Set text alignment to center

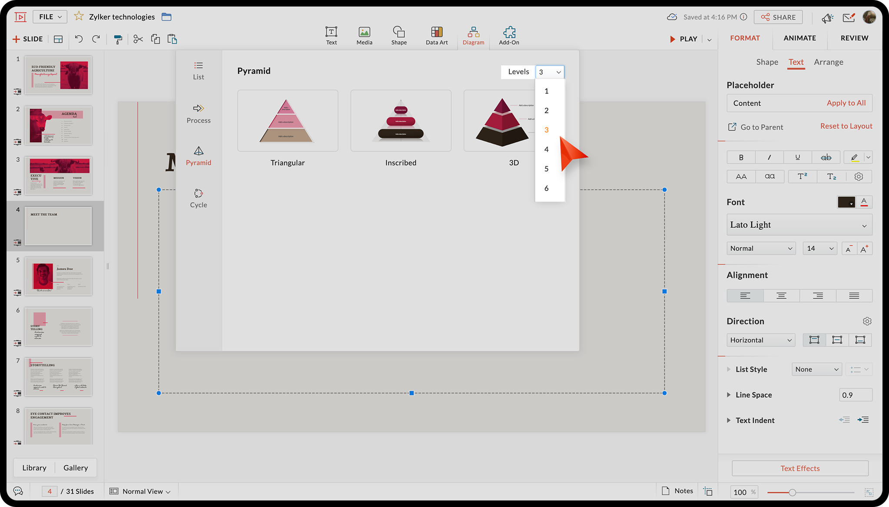tap(781, 296)
